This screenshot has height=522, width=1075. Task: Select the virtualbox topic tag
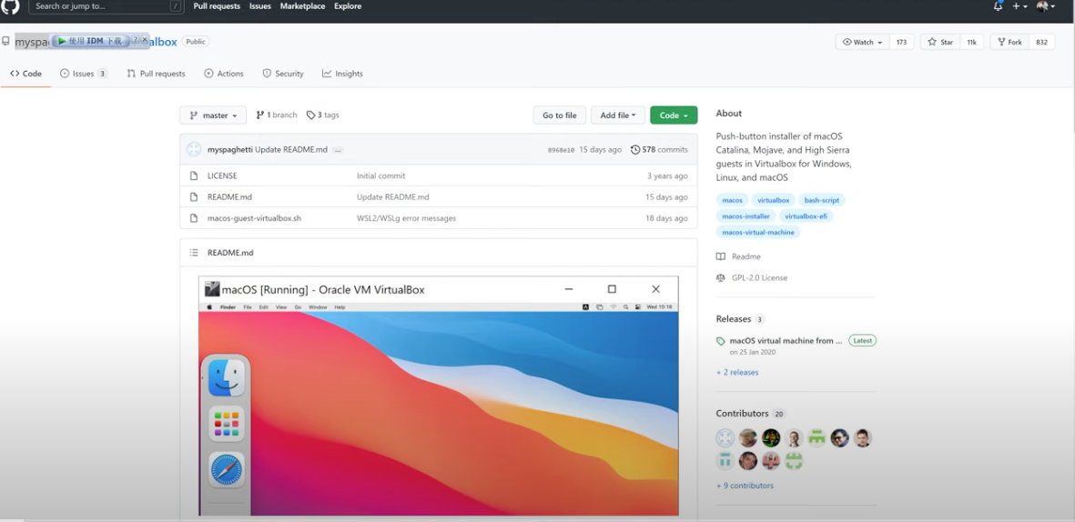773,200
